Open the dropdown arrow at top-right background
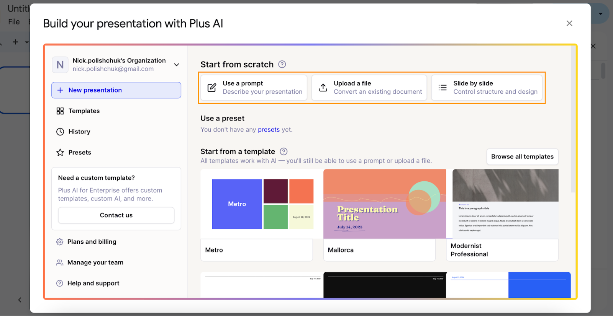613x316 pixels. click(601, 14)
